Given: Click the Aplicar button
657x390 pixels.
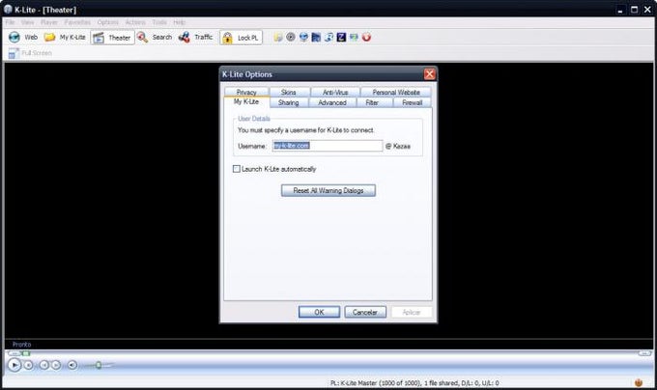Looking at the screenshot, I should pyautogui.click(x=411, y=312).
